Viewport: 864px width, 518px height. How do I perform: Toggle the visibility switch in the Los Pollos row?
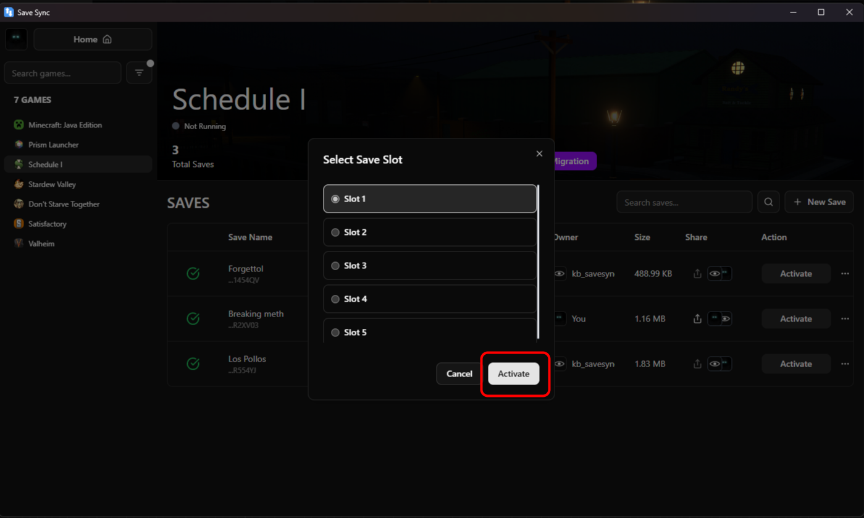click(720, 363)
